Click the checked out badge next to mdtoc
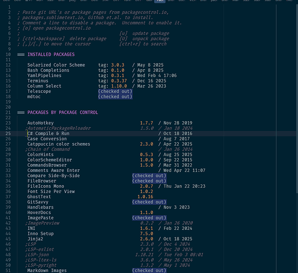The height and width of the screenshot is (273, 298). click(115, 97)
